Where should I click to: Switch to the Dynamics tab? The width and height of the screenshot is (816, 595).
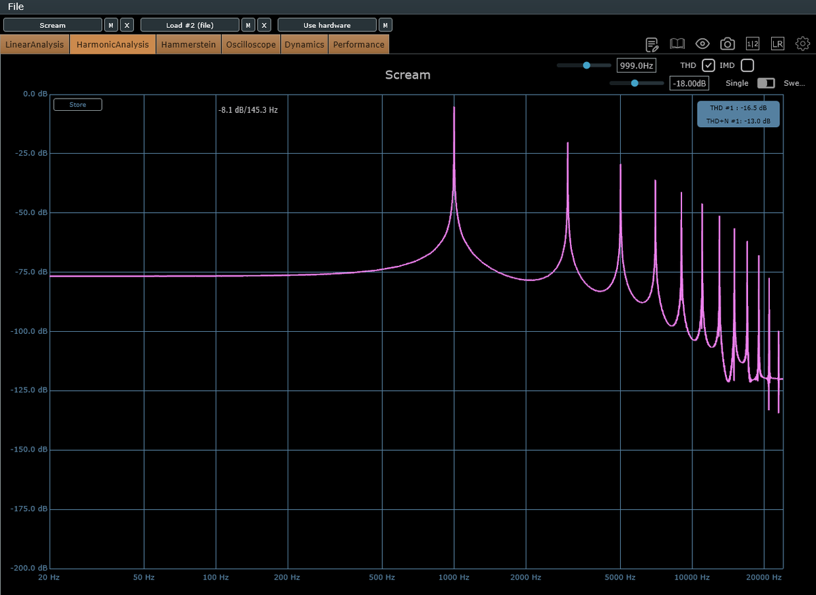coord(304,45)
